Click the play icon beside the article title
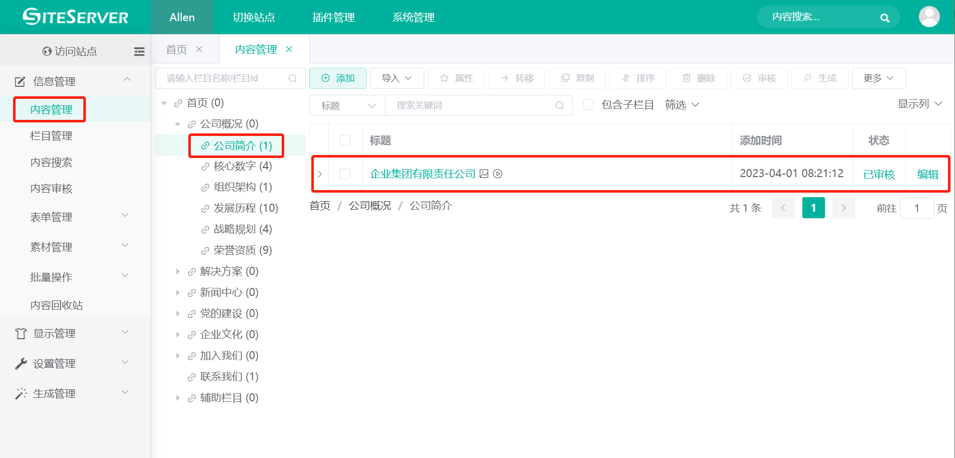The image size is (955, 458). (x=497, y=174)
